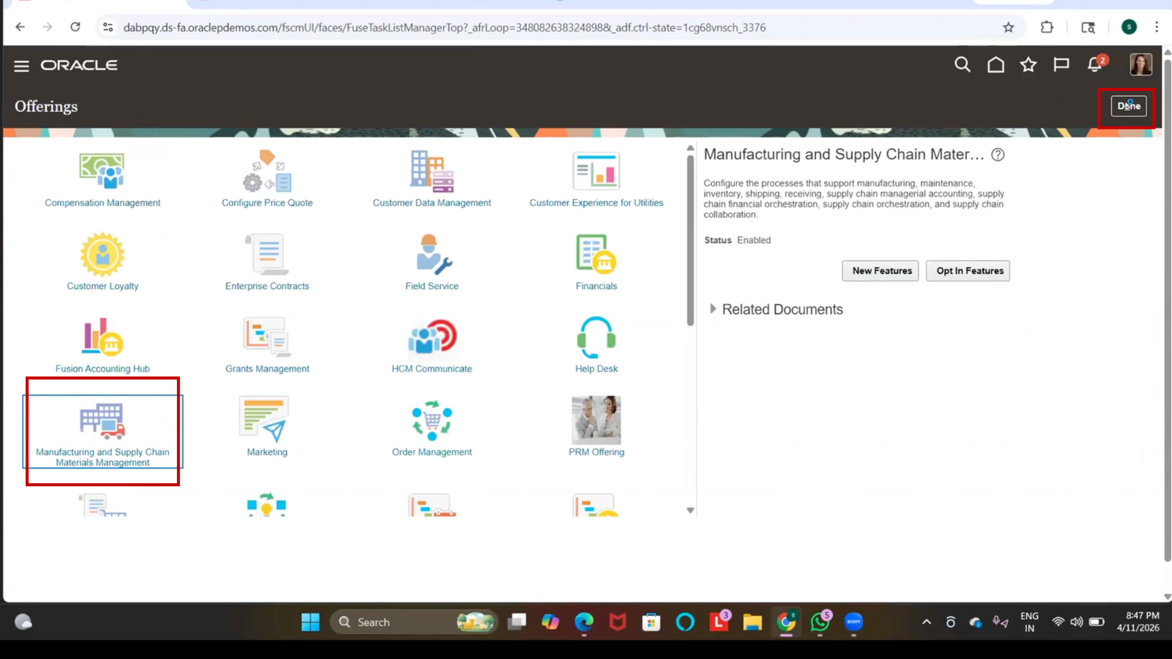Select Configure Price Quote offering icon

point(267,171)
